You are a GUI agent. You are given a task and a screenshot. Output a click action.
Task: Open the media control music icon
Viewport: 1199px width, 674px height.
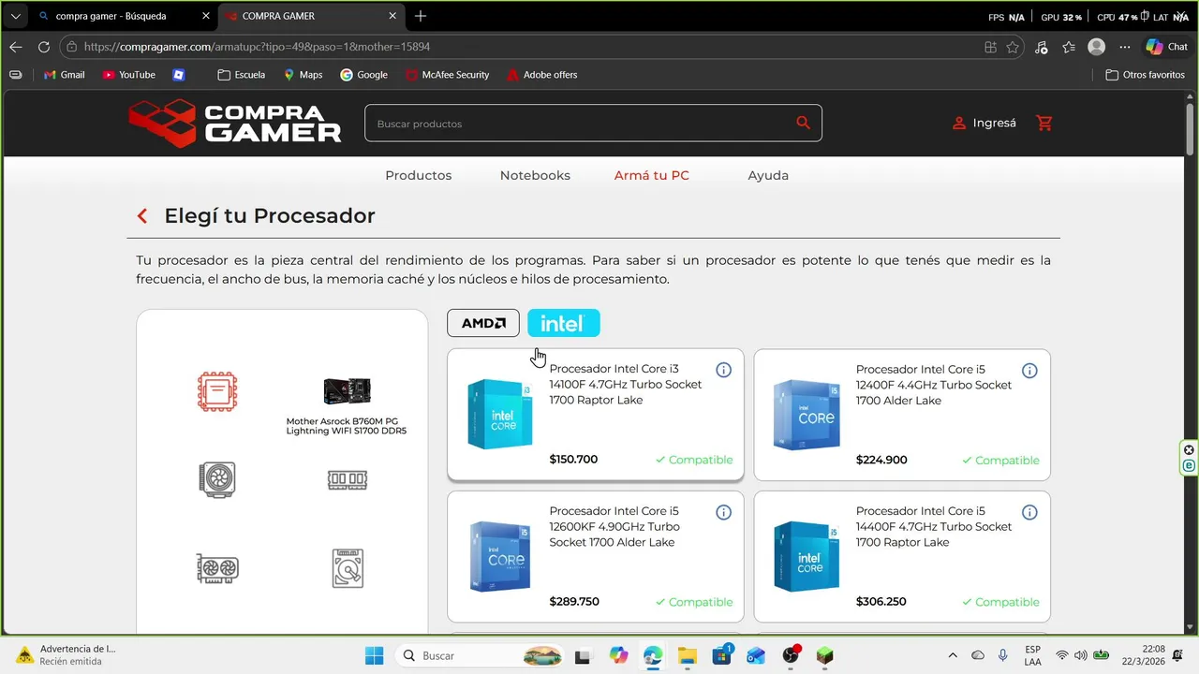pyautogui.click(x=1042, y=47)
